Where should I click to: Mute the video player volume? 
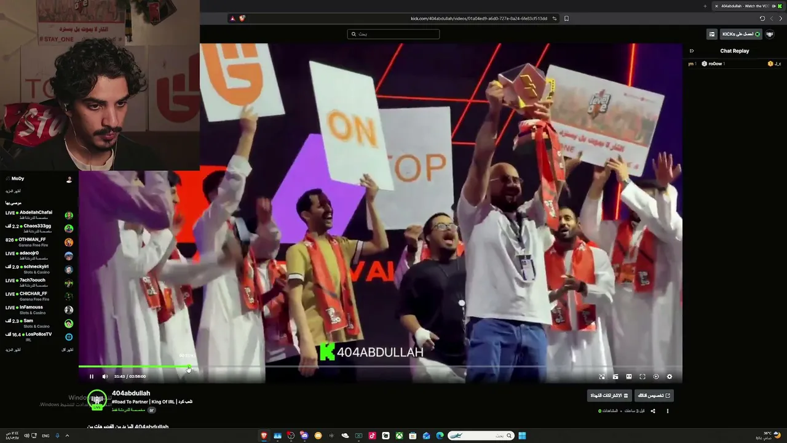point(105,377)
